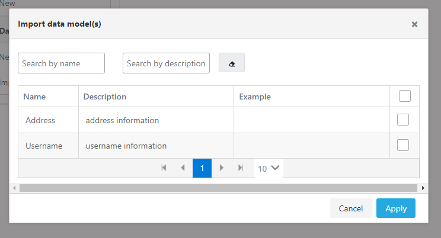Viewport: 441px width, 238px height.
Task: Check the Username row checkbox
Action: (403, 145)
